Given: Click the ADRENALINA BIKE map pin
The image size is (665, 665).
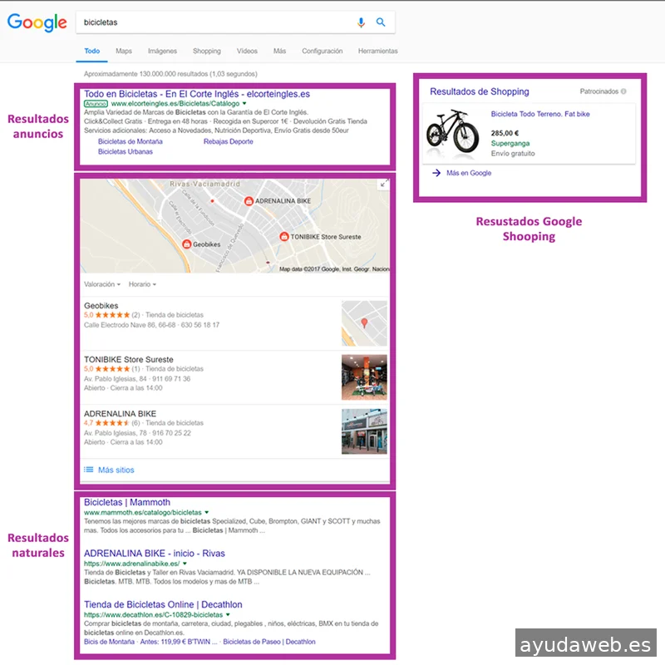Looking at the screenshot, I should click(x=249, y=201).
